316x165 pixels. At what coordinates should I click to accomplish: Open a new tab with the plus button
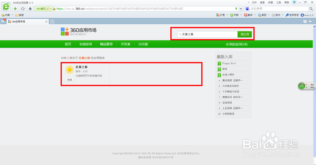tap(52, 21)
